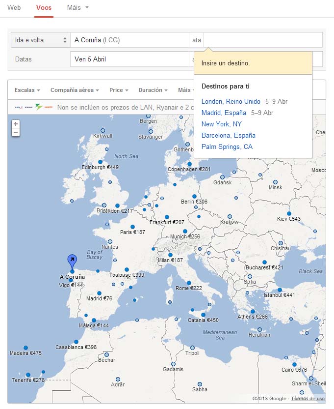Click the Sabha airport marker
The width and height of the screenshot is (334, 409).
[x=200, y=384]
